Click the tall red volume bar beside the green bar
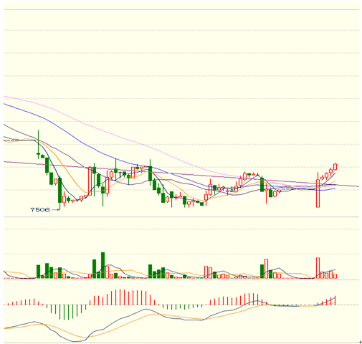The height and width of the screenshot is (344, 362). [x=266, y=269]
